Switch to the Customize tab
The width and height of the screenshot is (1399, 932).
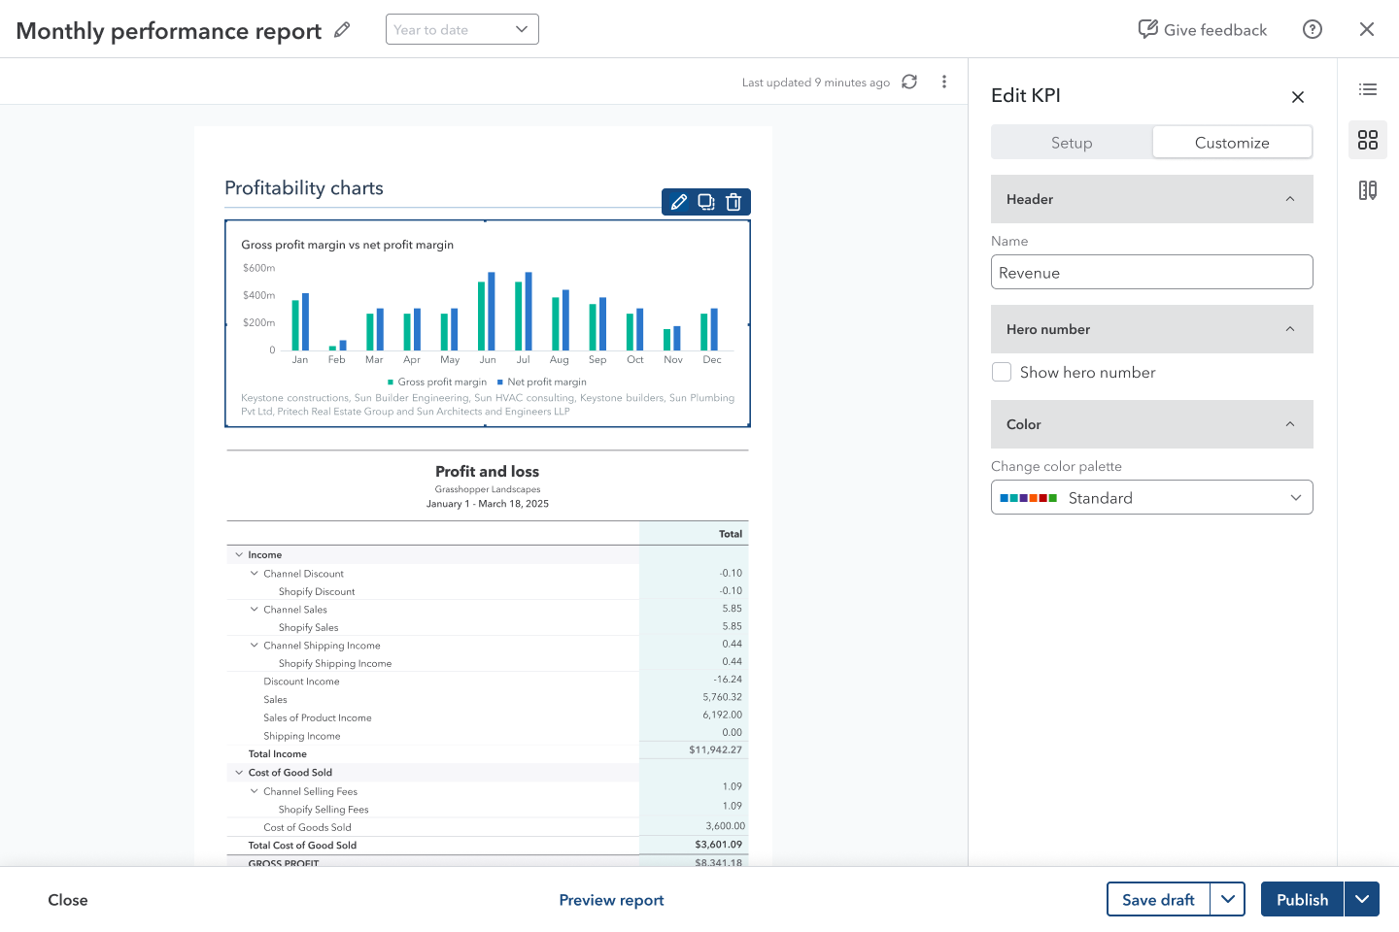[x=1232, y=142]
